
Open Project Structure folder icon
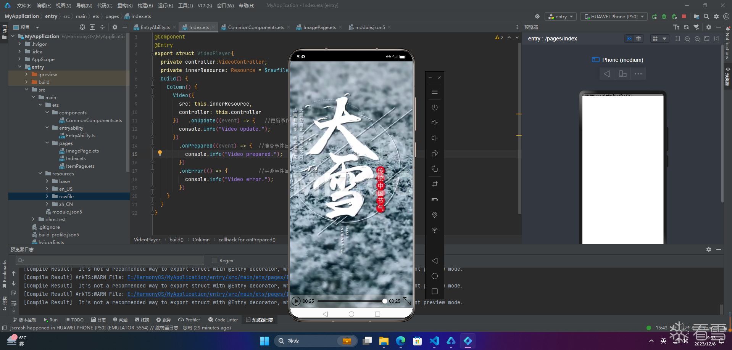pyautogui.click(x=696, y=17)
